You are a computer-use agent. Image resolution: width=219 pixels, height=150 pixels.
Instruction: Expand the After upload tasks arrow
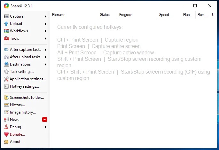(x=46, y=57)
